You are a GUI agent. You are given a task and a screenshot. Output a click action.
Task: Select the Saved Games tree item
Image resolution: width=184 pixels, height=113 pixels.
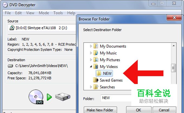point(111,80)
